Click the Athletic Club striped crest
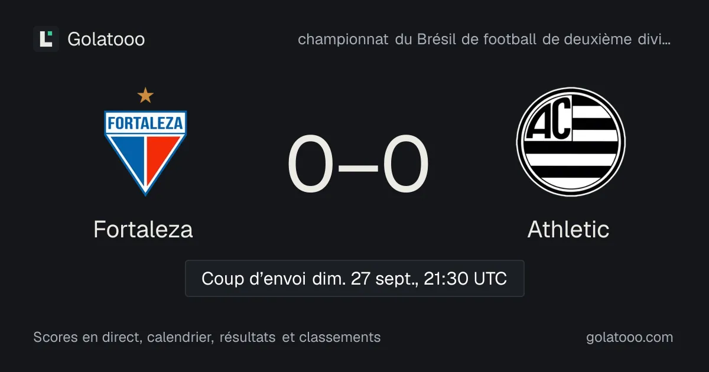 (x=571, y=142)
